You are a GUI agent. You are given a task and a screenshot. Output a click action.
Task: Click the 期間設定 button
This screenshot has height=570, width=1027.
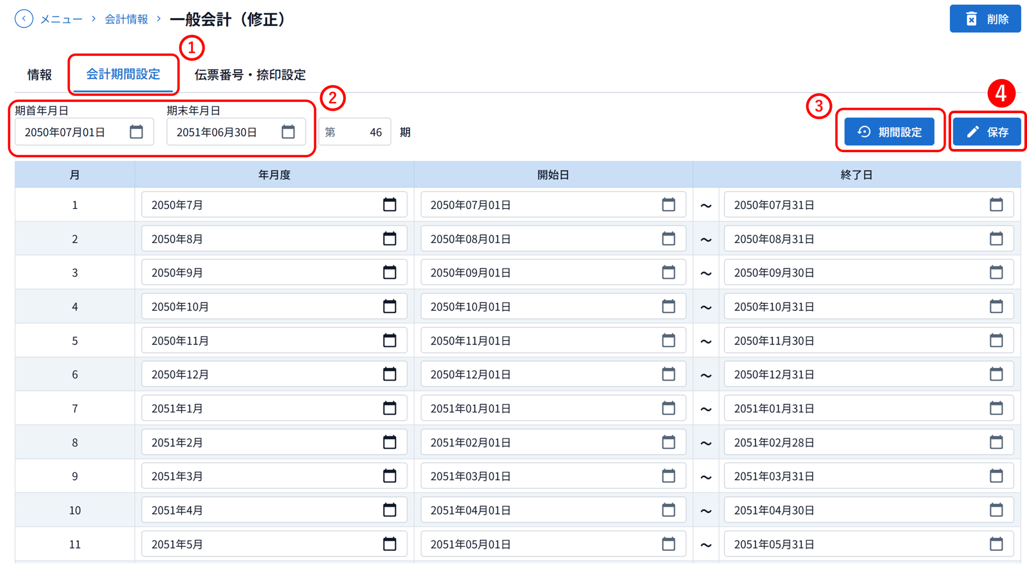889,132
